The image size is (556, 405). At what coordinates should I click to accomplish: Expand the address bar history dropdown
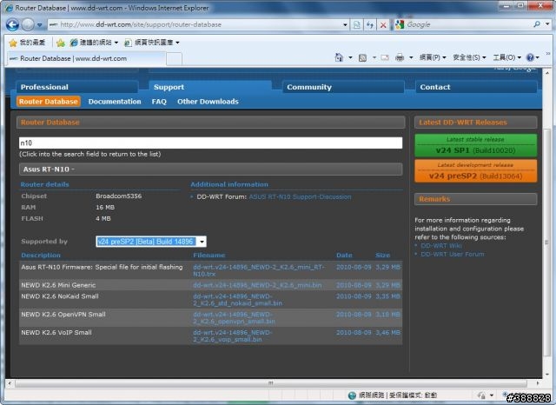coord(345,25)
